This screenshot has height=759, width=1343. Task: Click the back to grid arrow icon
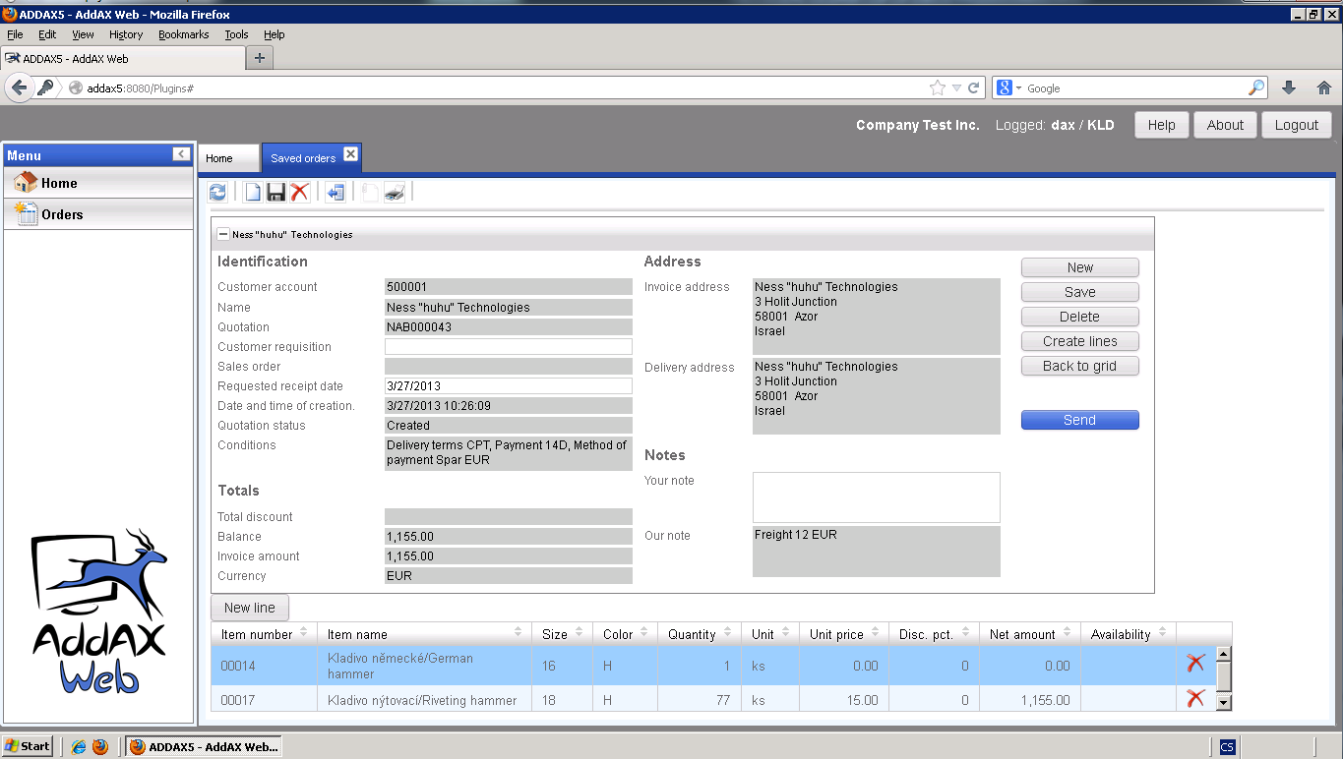pyautogui.click(x=336, y=193)
